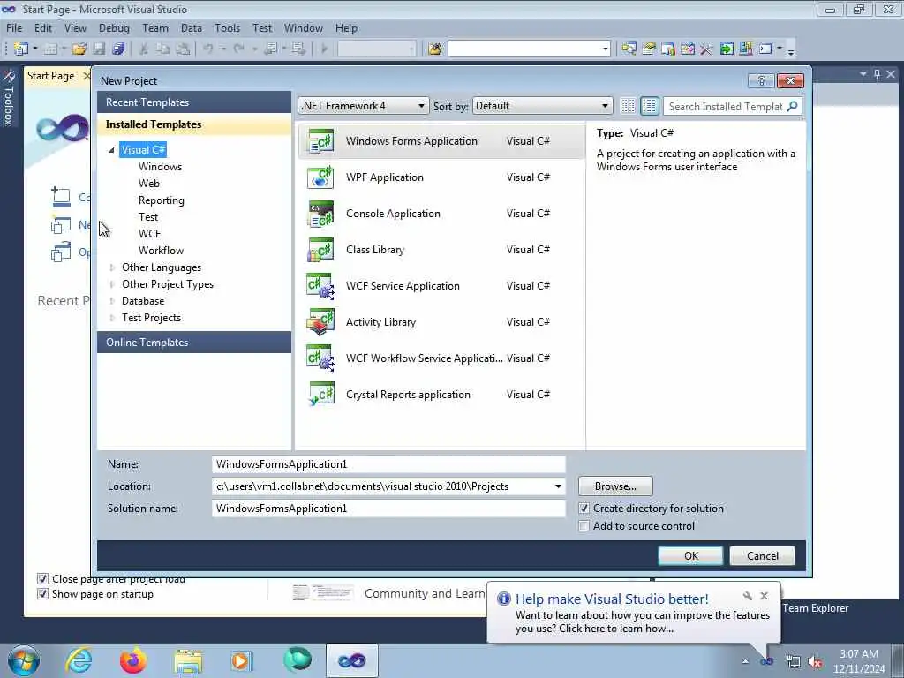The image size is (904, 678).
Task: Select the Activity Library template icon
Action: pos(320,321)
